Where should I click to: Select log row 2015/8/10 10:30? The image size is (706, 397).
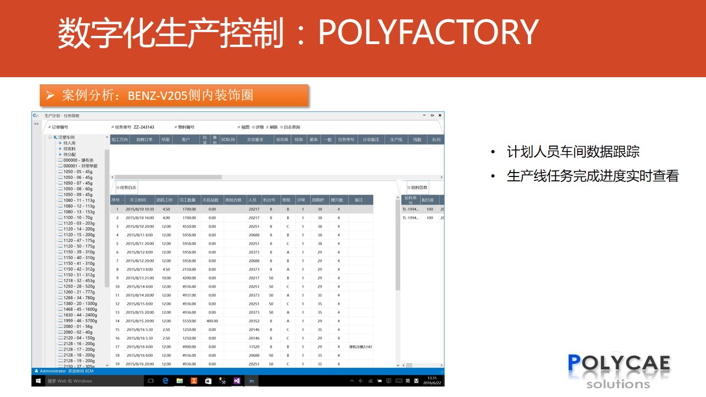pyautogui.click(x=241, y=210)
